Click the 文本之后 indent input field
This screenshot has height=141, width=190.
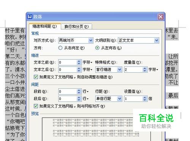(68, 70)
